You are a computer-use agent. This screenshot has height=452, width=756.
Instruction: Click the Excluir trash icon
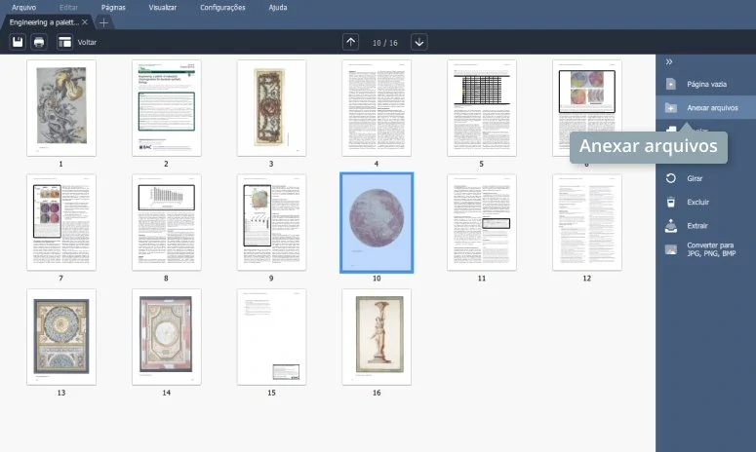671,203
